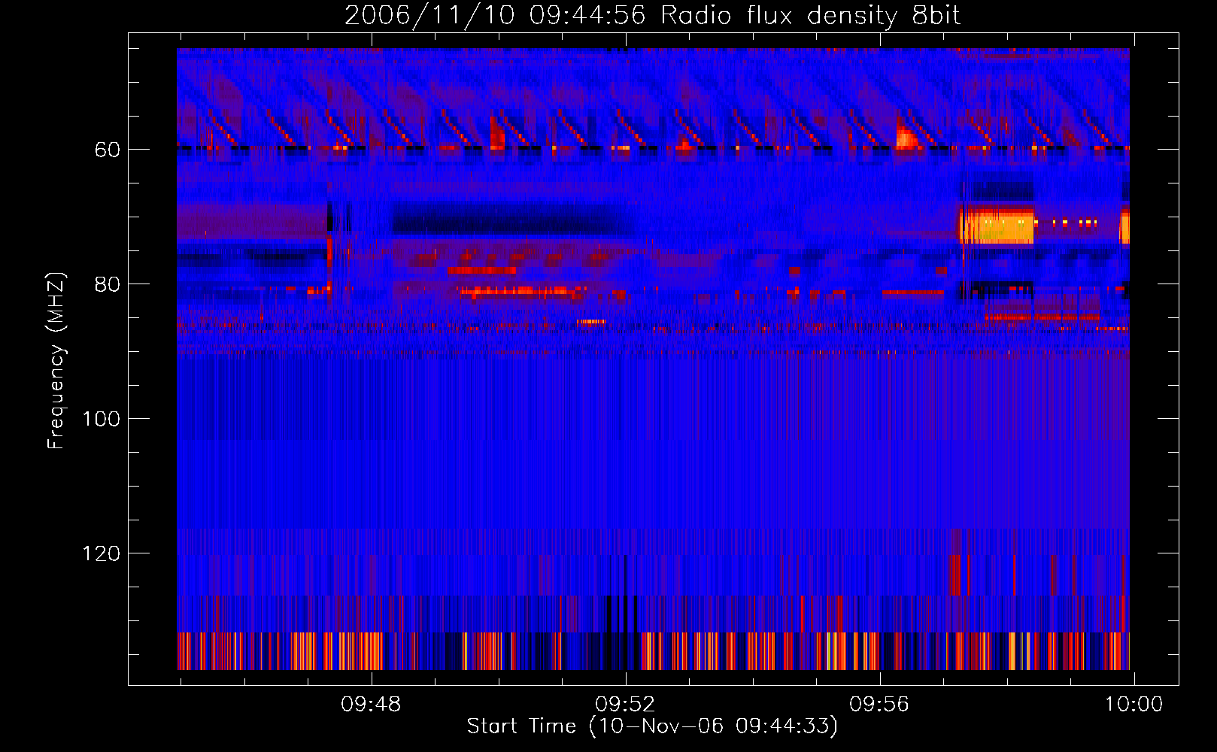Click the 100 MHz frequency tick label
This screenshot has width=1217, height=752.
(x=101, y=419)
